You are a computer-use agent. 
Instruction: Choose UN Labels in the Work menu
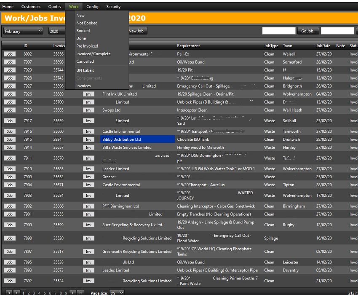(85, 70)
